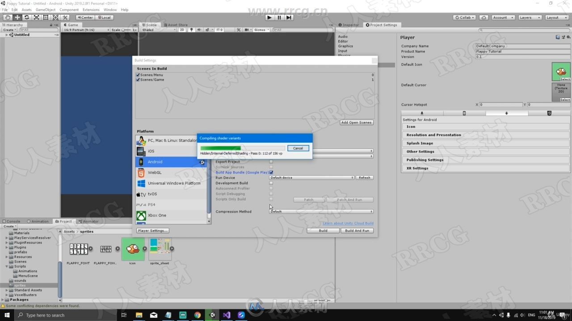
Task: Cancel the shader compiling dialog
Action: coord(298,148)
